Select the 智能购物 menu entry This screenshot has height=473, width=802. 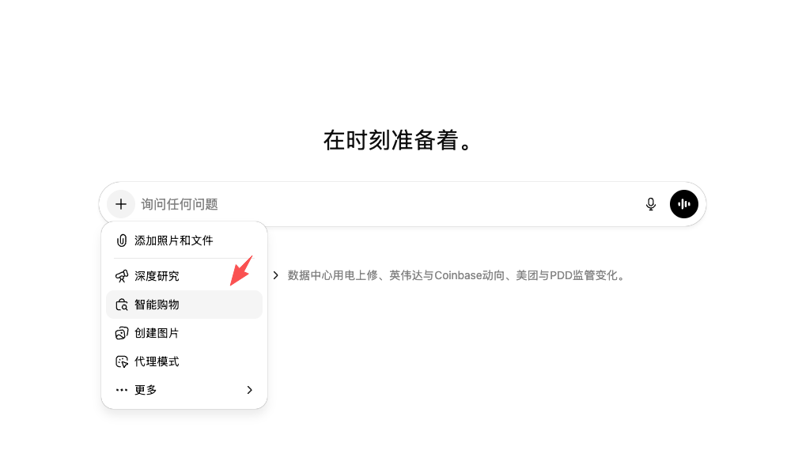pos(157,305)
